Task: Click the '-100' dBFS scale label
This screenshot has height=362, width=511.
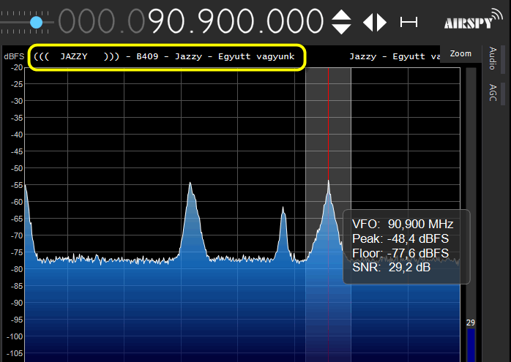Action: click(x=15, y=336)
